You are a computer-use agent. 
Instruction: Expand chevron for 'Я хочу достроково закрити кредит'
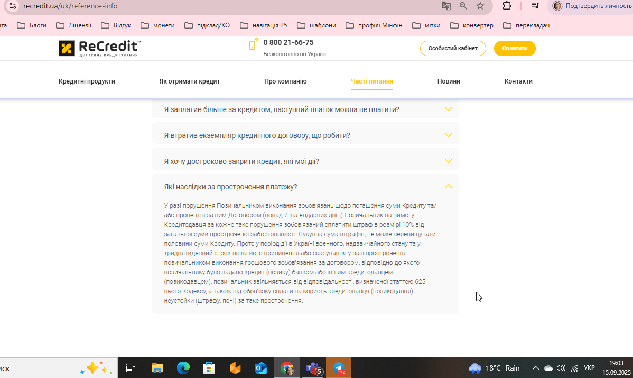click(448, 161)
